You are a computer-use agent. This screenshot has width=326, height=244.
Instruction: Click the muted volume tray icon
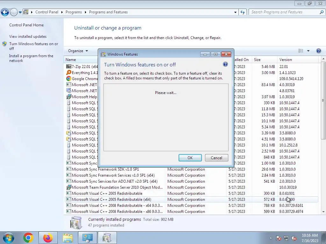pyautogui.click(x=294, y=238)
